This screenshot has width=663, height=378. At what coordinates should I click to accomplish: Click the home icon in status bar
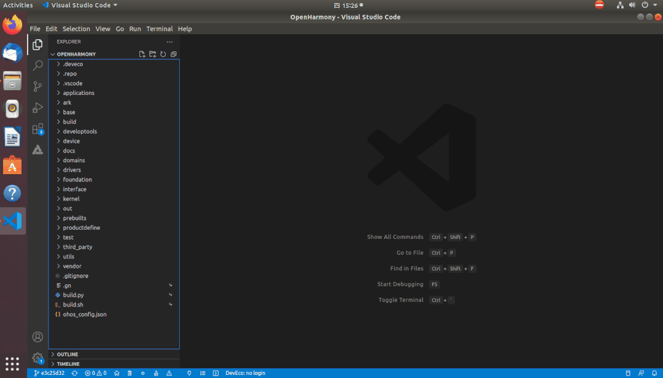click(x=117, y=373)
